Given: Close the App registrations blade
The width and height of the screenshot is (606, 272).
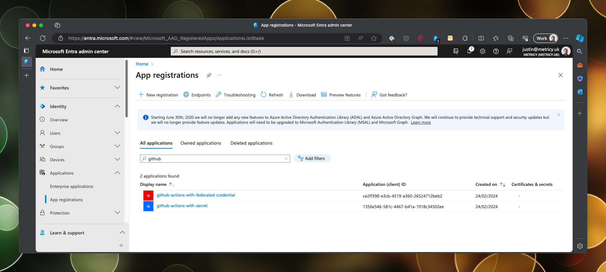Looking at the screenshot, I should (561, 75).
